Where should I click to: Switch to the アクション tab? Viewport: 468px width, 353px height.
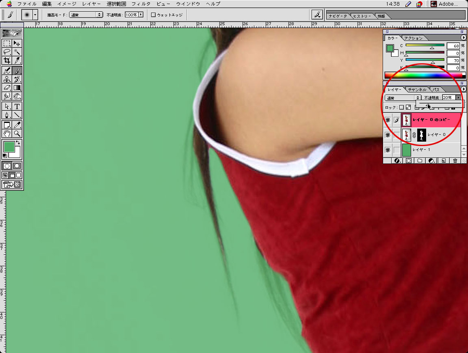pos(414,38)
